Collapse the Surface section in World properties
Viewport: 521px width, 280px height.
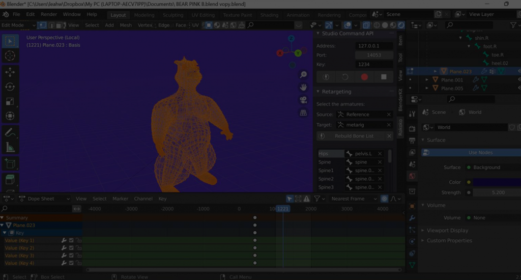pos(423,140)
